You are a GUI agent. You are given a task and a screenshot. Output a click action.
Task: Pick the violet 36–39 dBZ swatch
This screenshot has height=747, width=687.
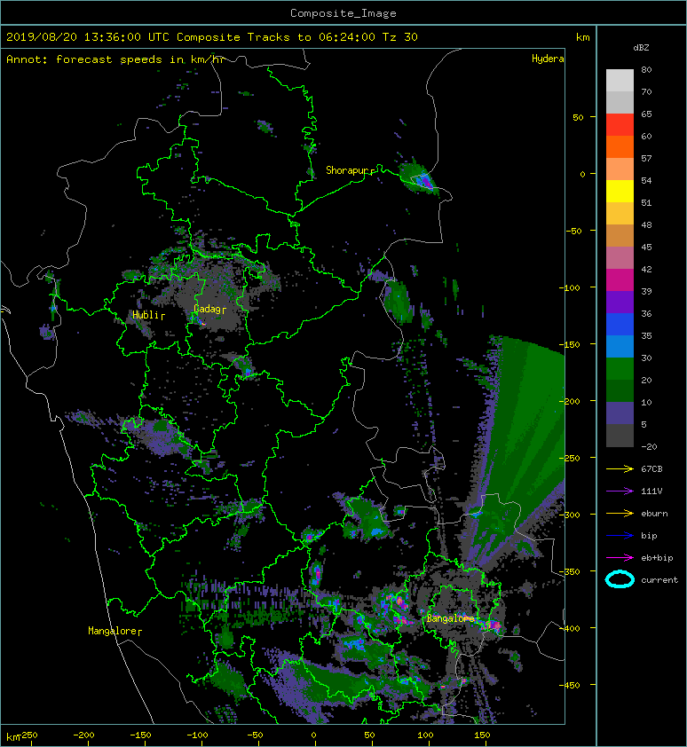tap(620, 302)
